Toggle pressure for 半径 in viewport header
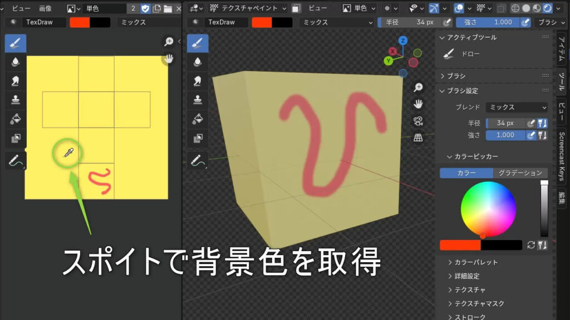 click(447, 22)
